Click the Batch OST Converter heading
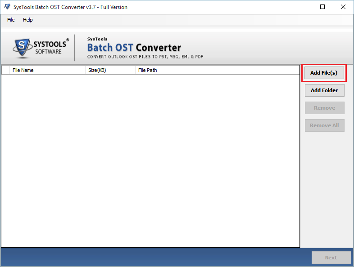 click(134, 48)
